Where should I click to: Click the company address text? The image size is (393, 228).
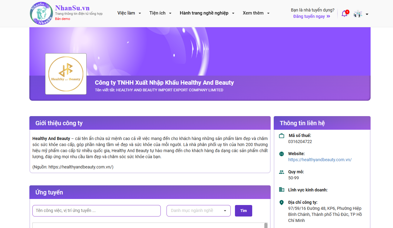325,214
